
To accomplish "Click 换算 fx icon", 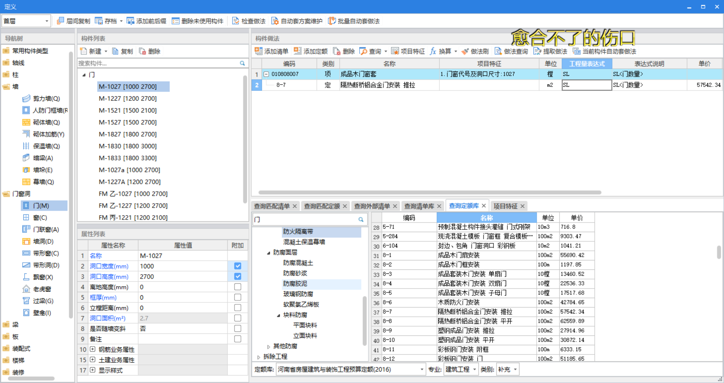I will 433,51.
